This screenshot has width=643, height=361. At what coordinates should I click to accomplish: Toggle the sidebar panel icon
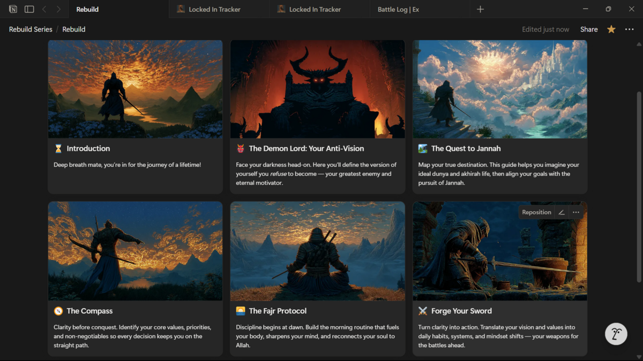(x=29, y=9)
